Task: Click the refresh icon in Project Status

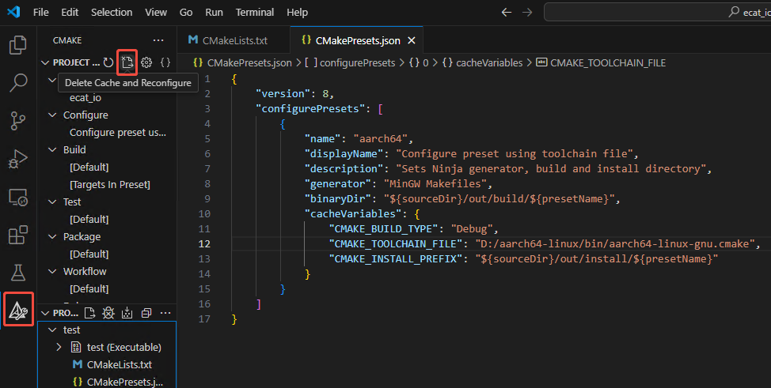Action: (x=108, y=62)
